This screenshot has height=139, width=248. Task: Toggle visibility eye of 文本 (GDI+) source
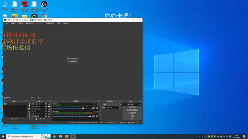coord(46,106)
